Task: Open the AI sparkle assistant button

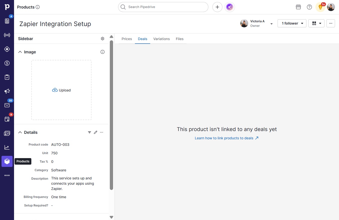Action: 230,7
